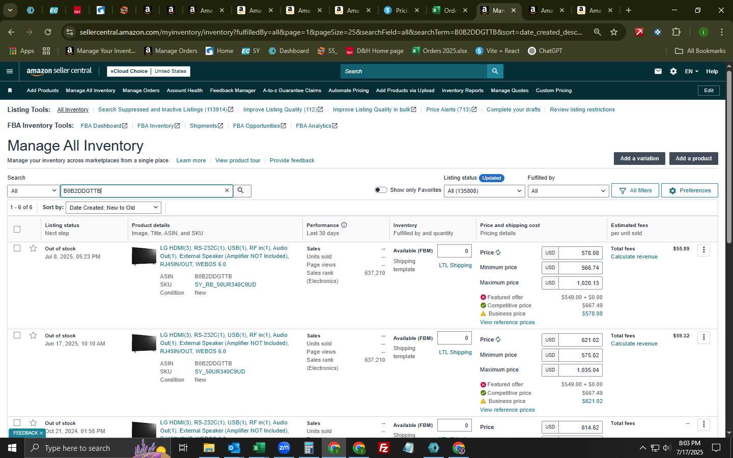This screenshot has width=733, height=458.
Task: Open the settings gear in header
Action: pyautogui.click(x=673, y=71)
